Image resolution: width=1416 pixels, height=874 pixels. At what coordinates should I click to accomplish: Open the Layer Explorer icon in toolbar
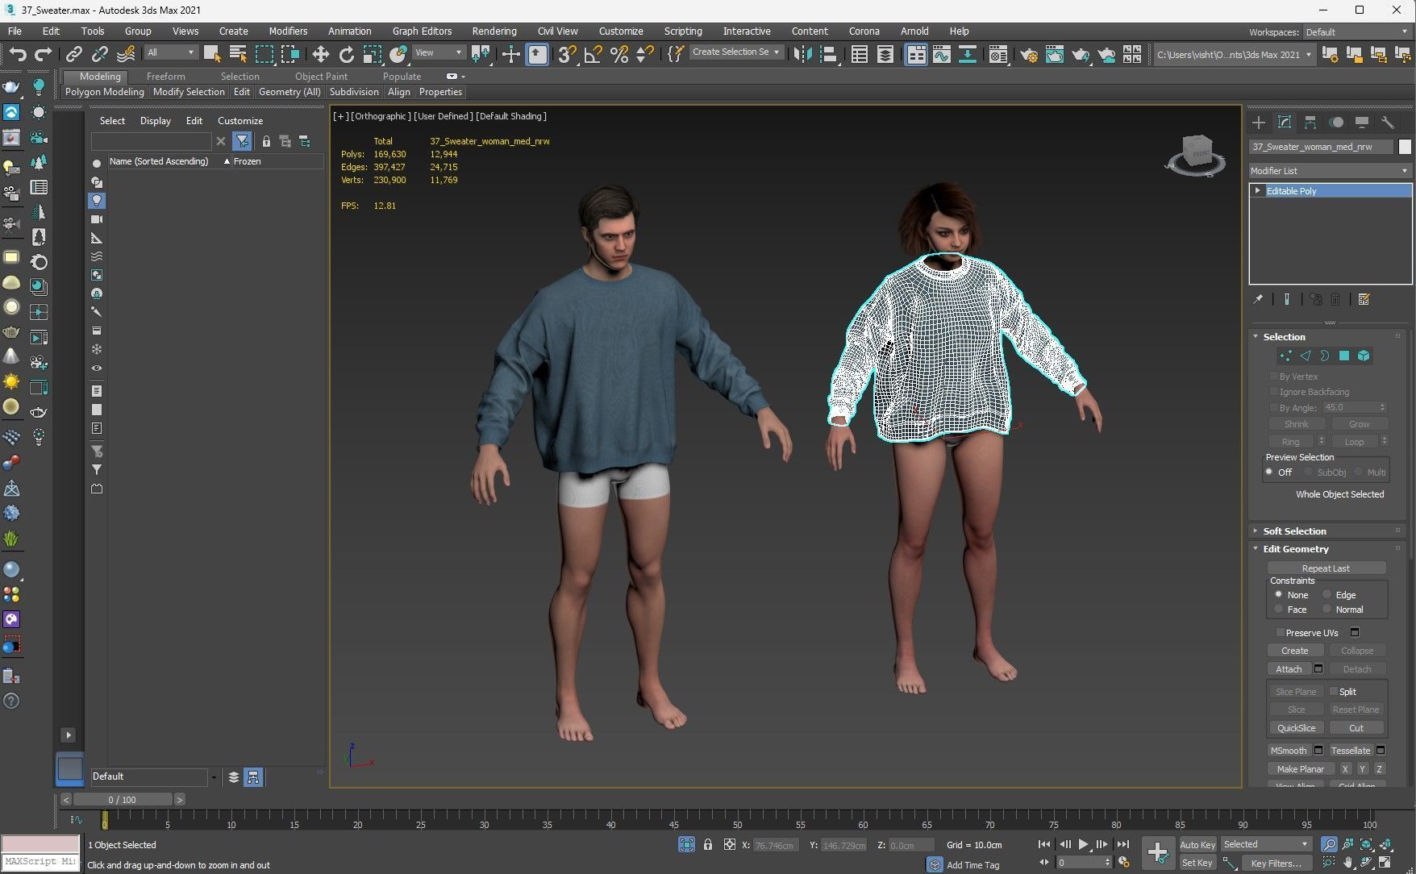coord(885,54)
